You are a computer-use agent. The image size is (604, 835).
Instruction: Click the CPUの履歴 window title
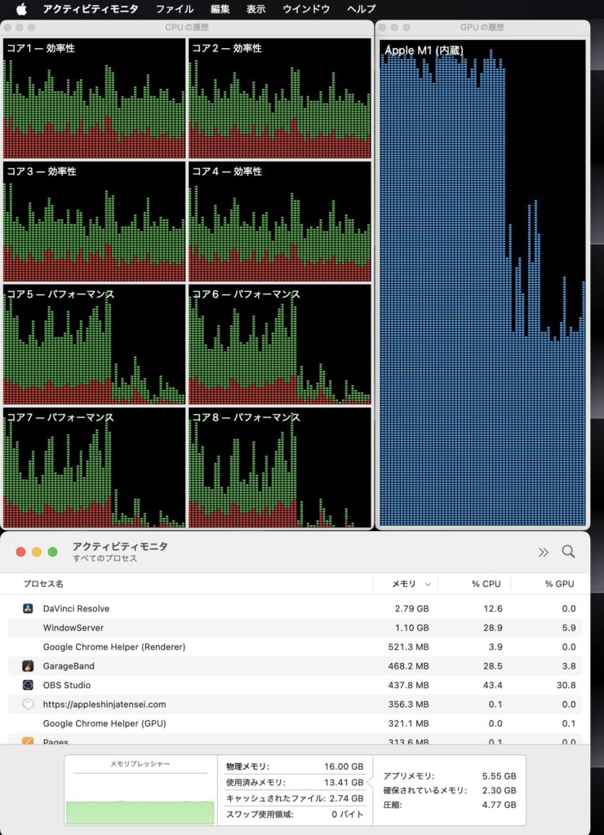tap(187, 27)
